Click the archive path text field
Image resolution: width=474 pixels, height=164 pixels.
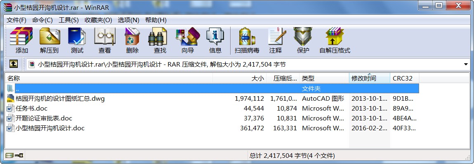(248, 65)
